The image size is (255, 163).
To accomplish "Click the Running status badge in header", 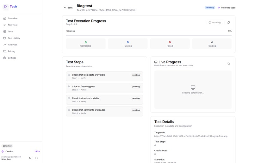I will click(x=210, y=8).
